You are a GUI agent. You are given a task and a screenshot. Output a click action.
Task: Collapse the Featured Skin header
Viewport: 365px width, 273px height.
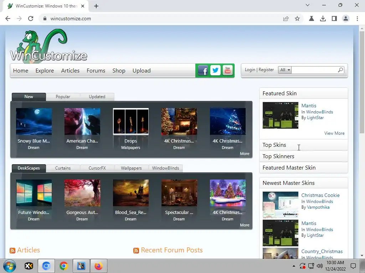click(304, 93)
